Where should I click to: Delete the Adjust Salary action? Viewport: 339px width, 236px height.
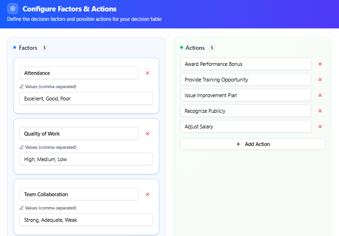pos(320,127)
